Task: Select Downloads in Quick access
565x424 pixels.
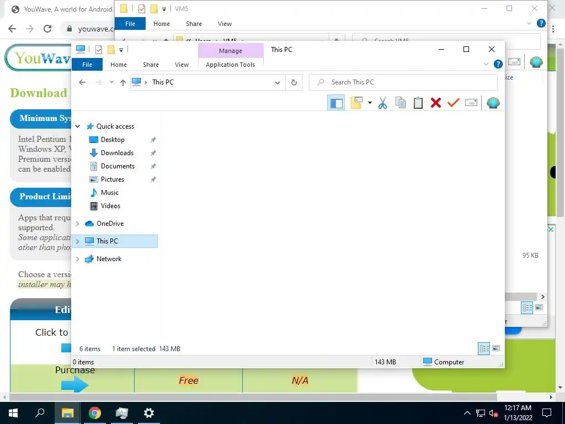Action: (x=117, y=153)
